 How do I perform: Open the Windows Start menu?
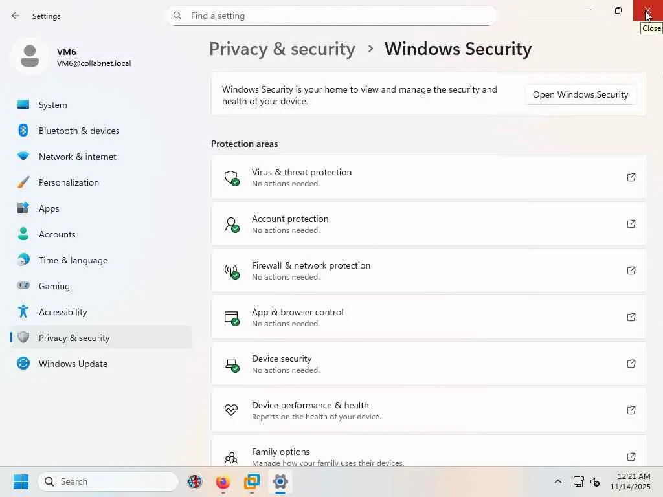point(21,481)
